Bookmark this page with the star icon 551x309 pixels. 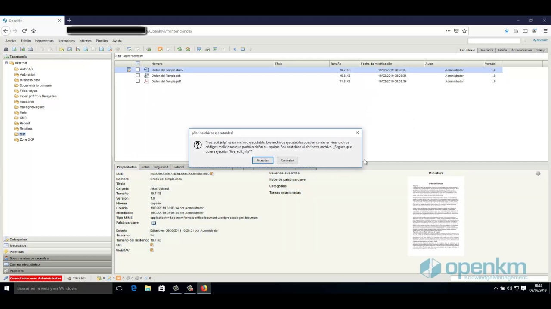coord(464,31)
